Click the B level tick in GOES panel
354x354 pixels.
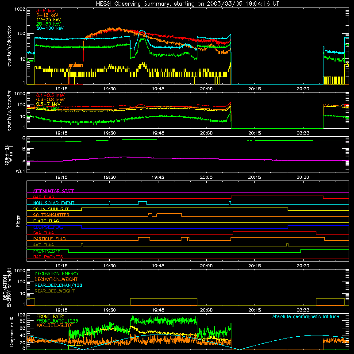(24, 149)
